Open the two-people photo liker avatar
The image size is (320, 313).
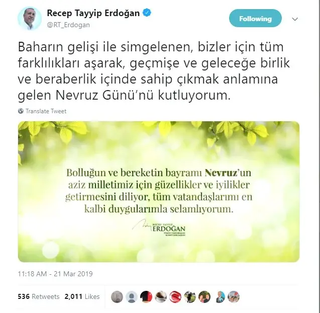[204, 296]
